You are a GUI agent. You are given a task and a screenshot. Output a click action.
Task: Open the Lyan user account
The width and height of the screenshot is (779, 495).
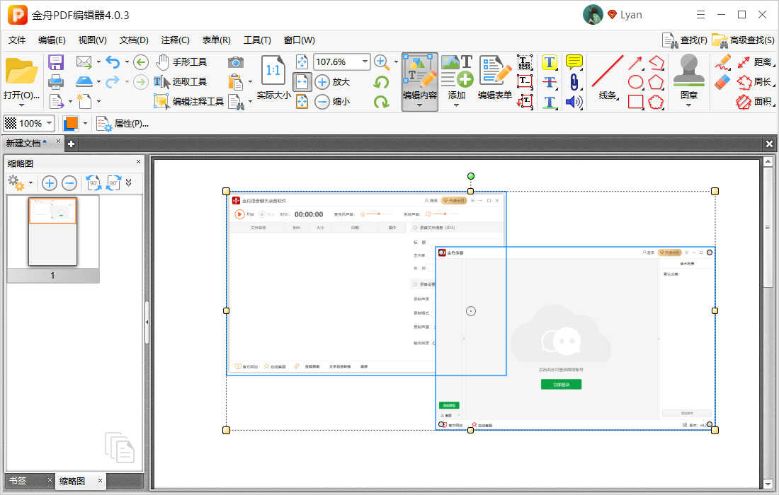[x=613, y=15]
